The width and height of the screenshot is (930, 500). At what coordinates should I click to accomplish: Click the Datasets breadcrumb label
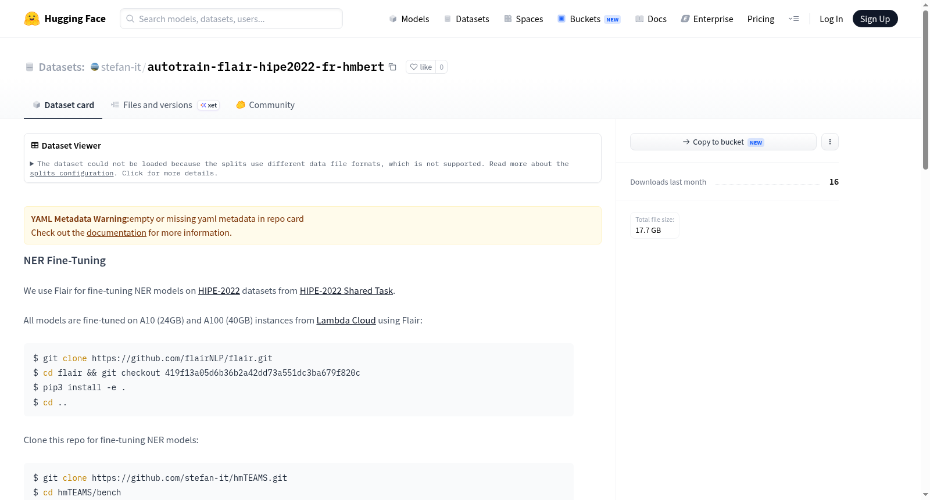(x=62, y=67)
